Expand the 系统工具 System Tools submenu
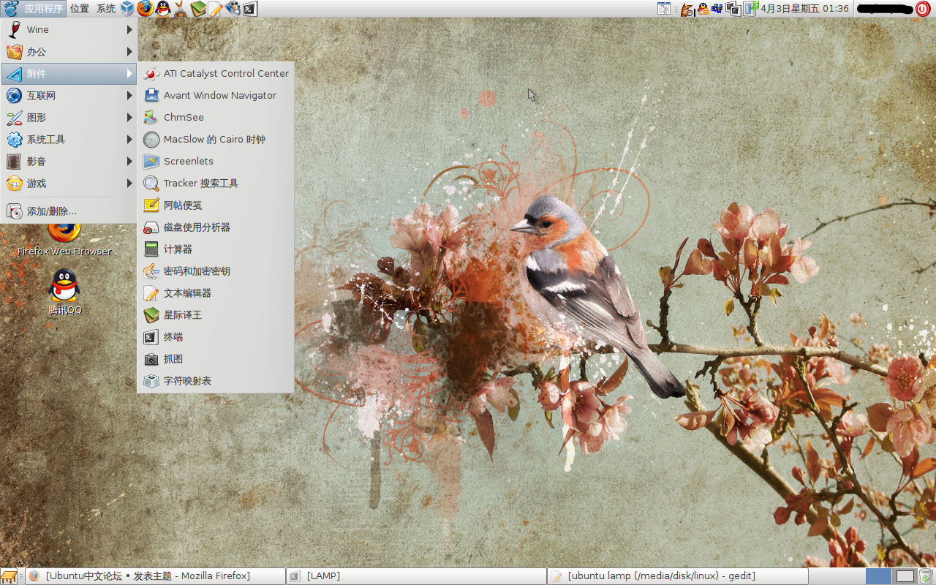936x585 pixels. pos(69,139)
